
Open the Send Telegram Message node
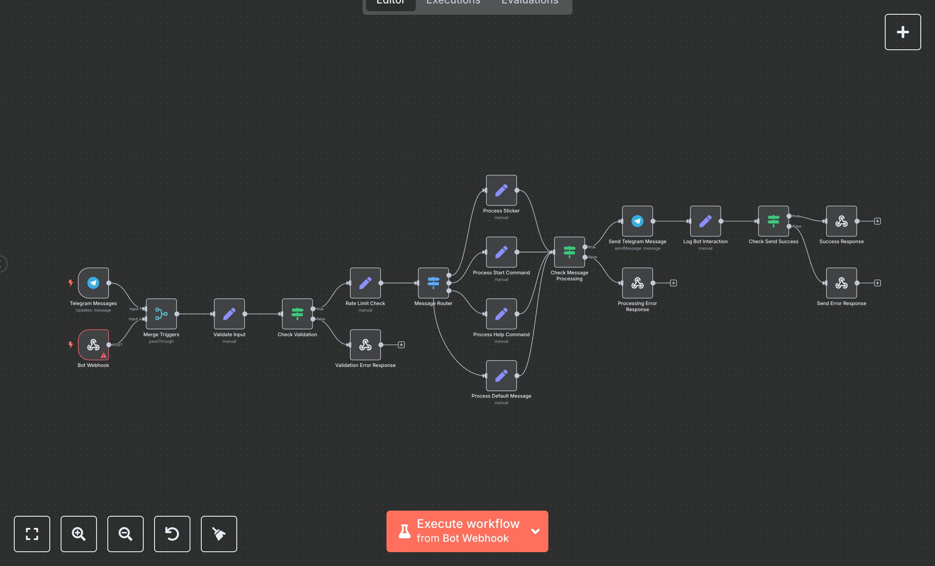637,221
